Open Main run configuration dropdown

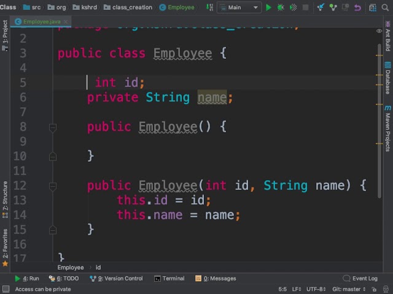[239, 7]
